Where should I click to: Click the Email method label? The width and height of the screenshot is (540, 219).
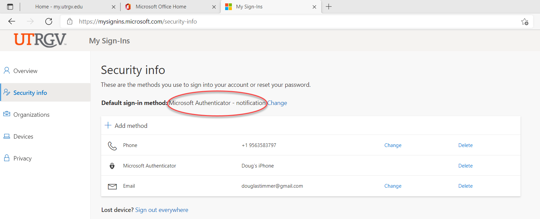point(129,186)
